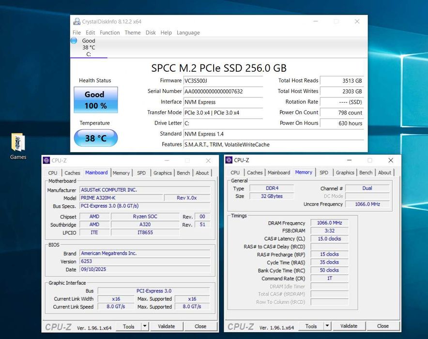Switch to SPD tab in left CPU-Z
The width and height of the screenshot is (428, 339).
[141, 173]
